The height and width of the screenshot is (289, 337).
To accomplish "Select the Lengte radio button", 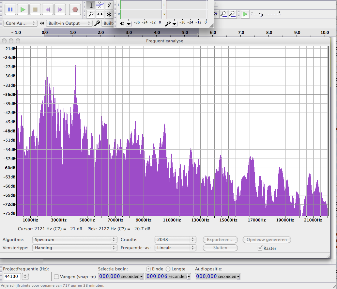I will pyautogui.click(x=168, y=269).
